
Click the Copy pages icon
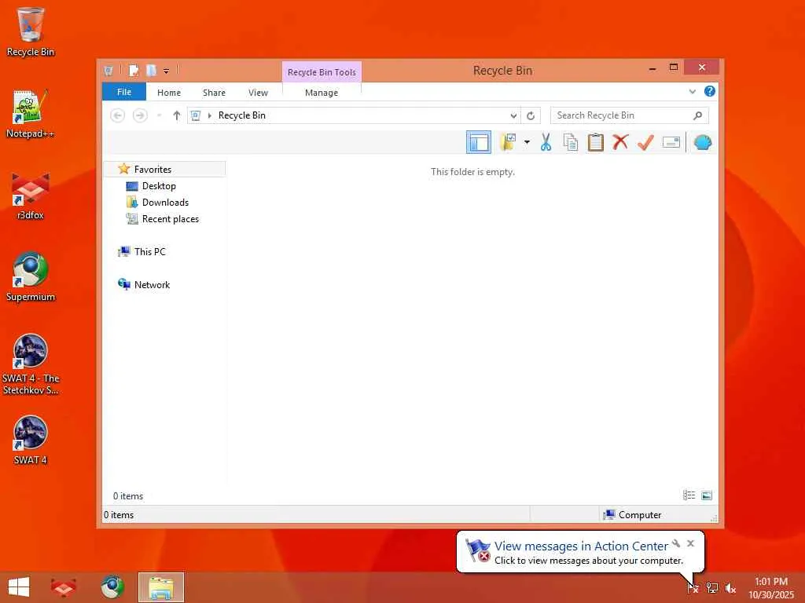click(x=571, y=142)
